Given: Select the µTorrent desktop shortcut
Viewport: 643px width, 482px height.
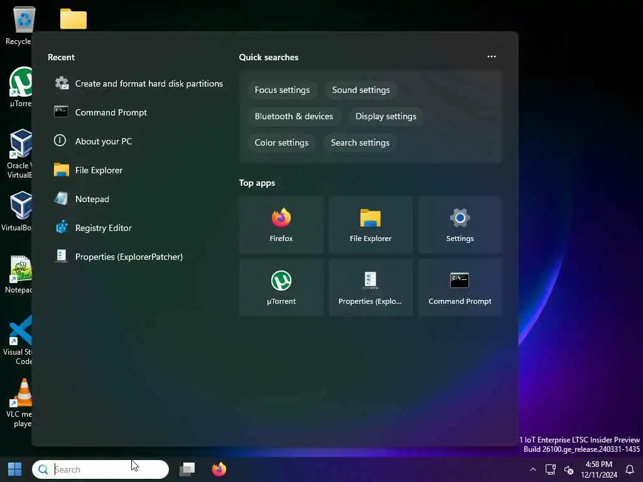Looking at the screenshot, I should click(x=21, y=87).
